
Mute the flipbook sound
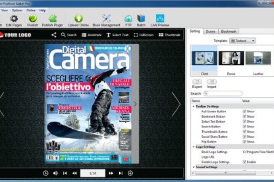(55, 173)
